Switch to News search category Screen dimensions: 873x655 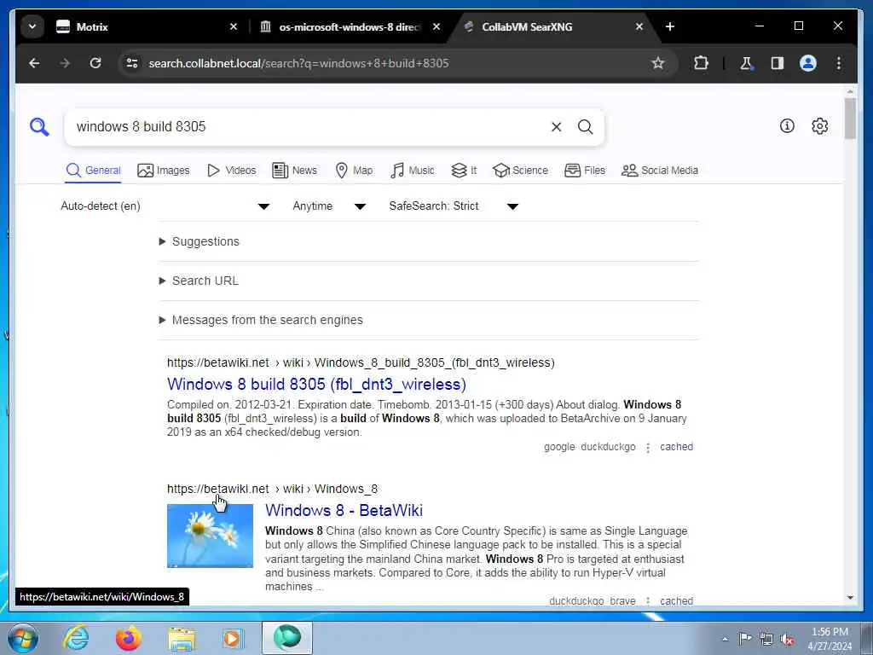(x=295, y=171)
